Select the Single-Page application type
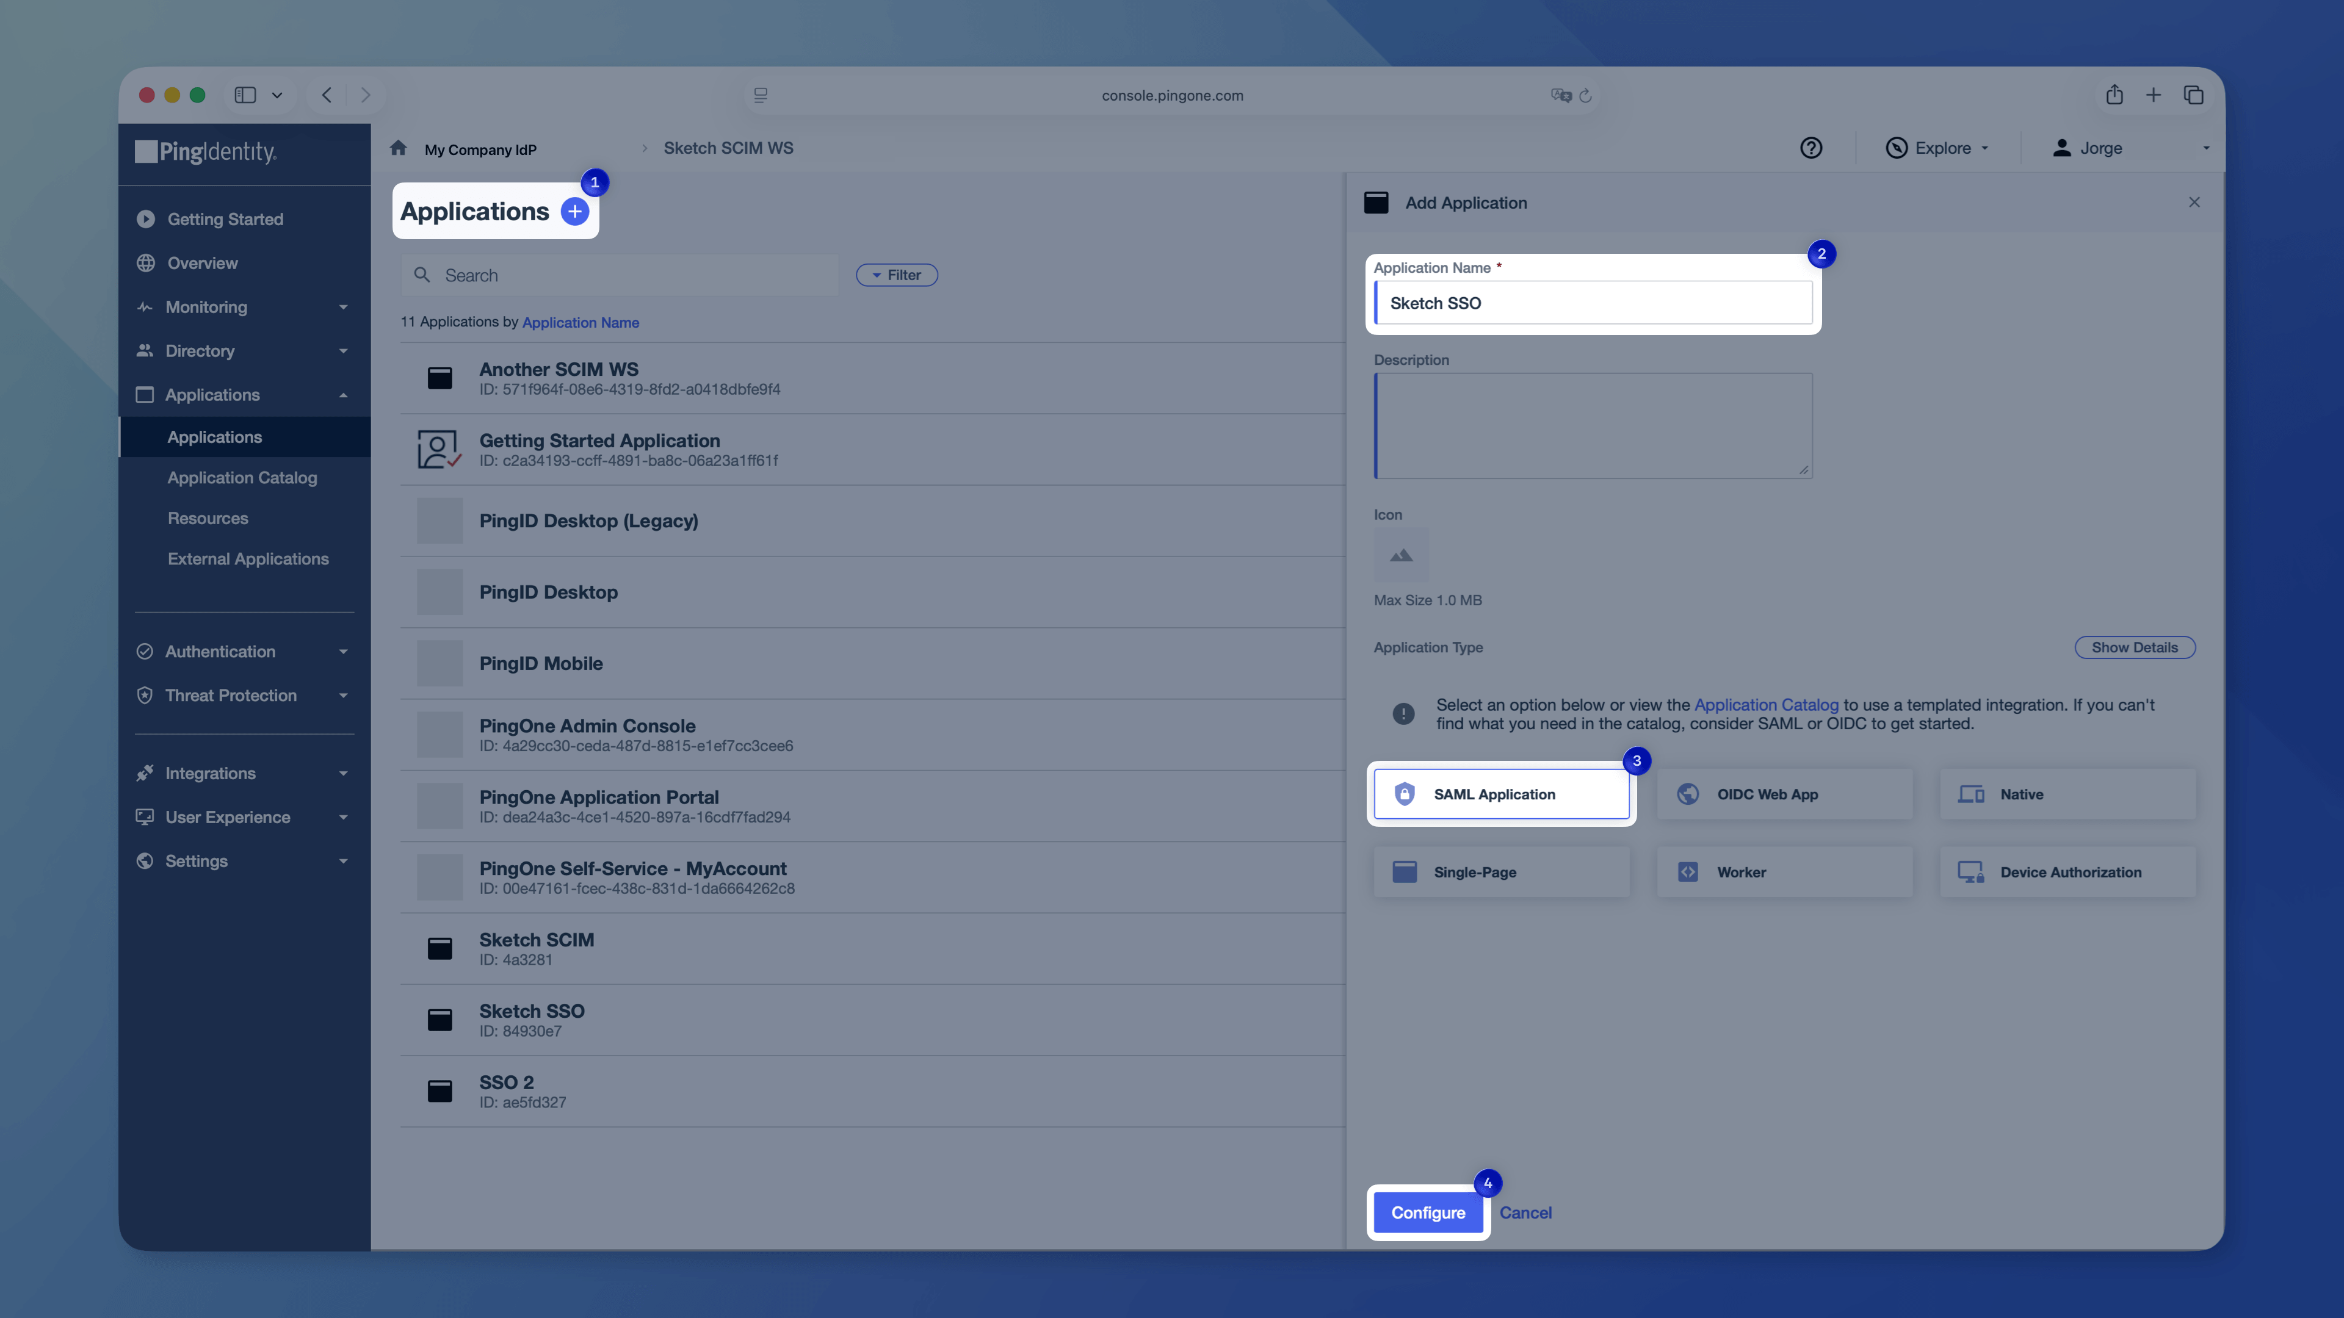This screenshot has width=2344, height=1318. [1502, 871]
